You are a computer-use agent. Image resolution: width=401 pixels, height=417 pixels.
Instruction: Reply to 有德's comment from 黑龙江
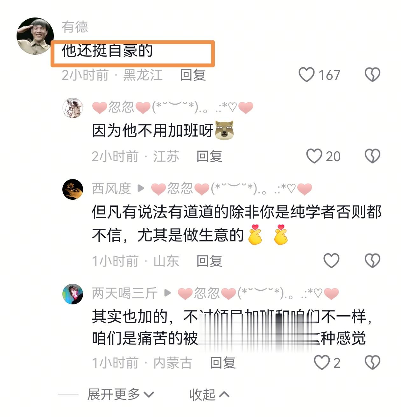193,75
